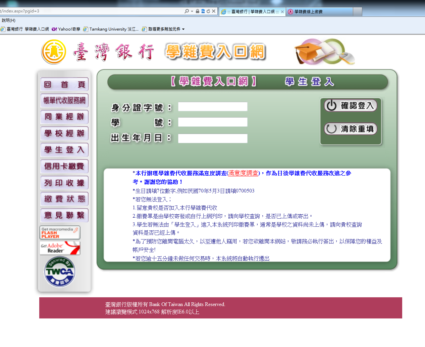Image resolution: width=425 pixels, height=347 pixels.
Task: Click the security lock icon in address bar
Action: coord(198,11)
